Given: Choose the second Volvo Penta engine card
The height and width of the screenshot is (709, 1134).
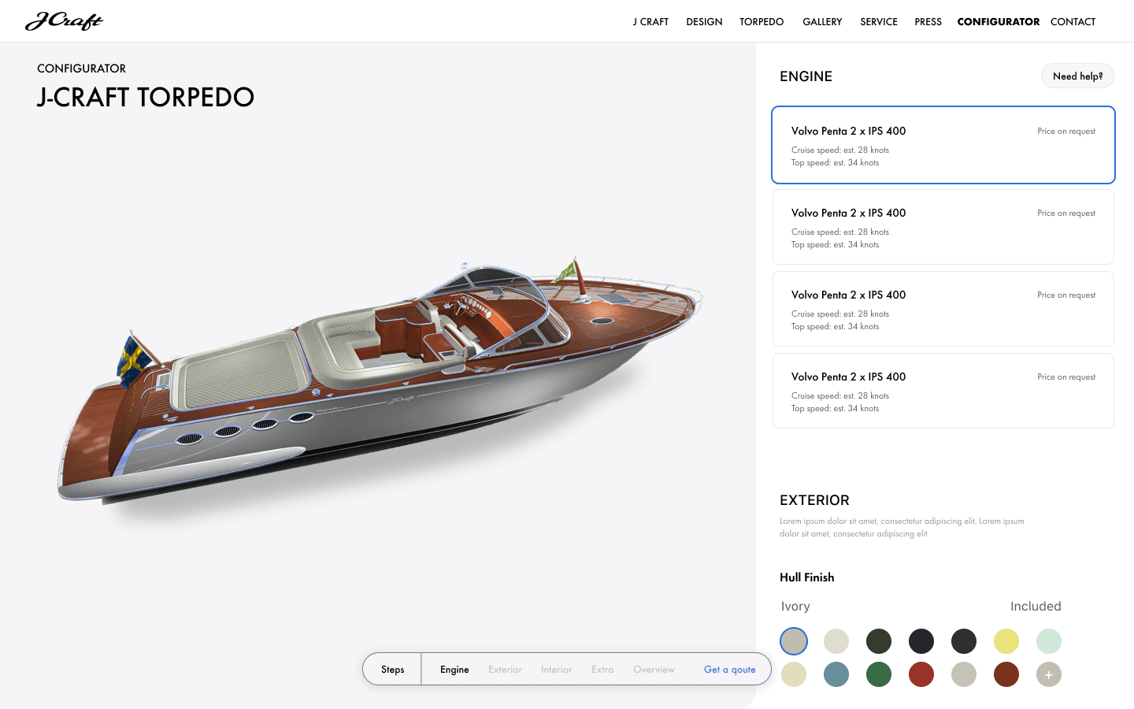Looking at the screenshot, I should pyautogui.click(x=943, y=227).
